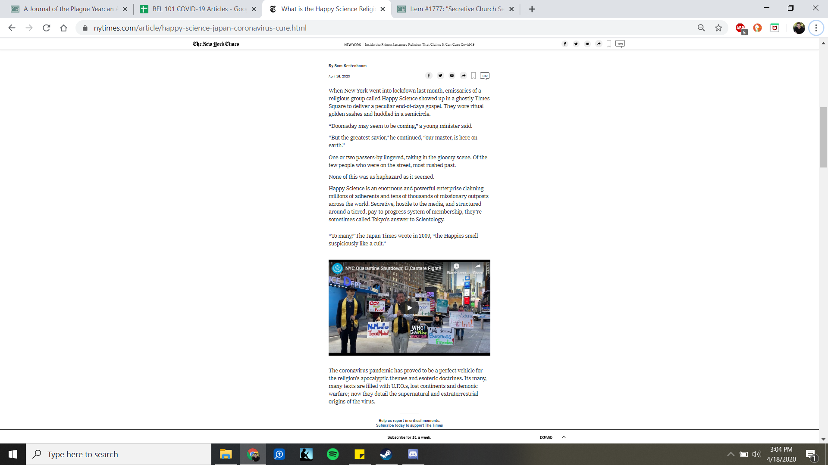Click The New York Times logo
The height and width of the screenshot is (465, 828).
[x=216, y=44]
